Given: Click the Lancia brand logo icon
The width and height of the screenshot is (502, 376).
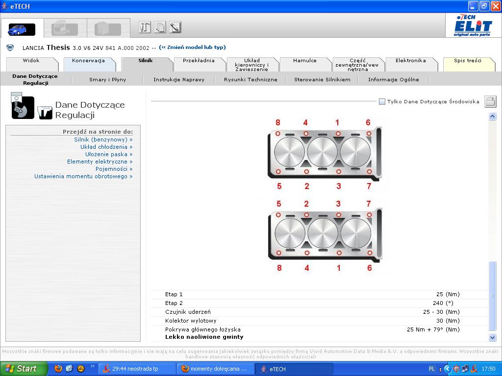Looking at the screenshot, I should (x=10, y=47).
